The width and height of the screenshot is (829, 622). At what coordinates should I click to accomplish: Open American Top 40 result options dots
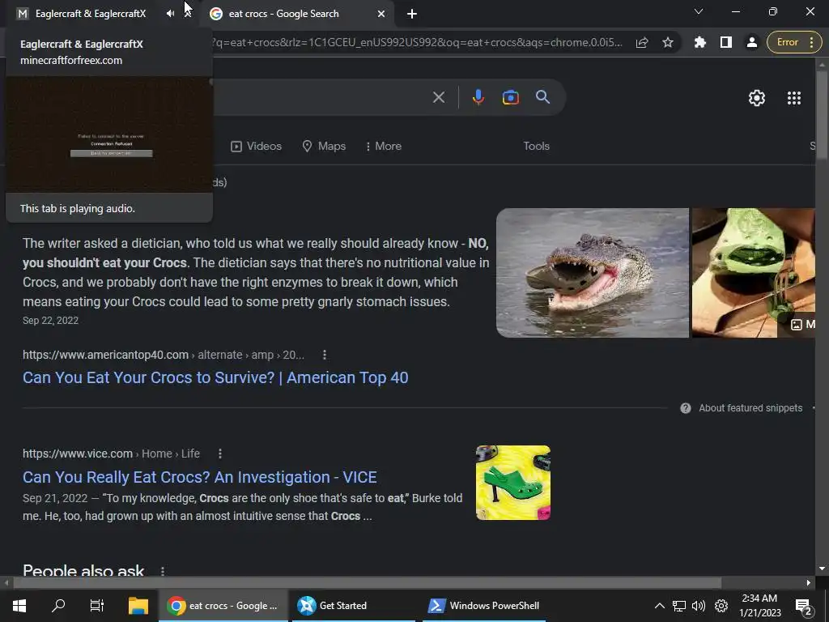pos(325,355)
